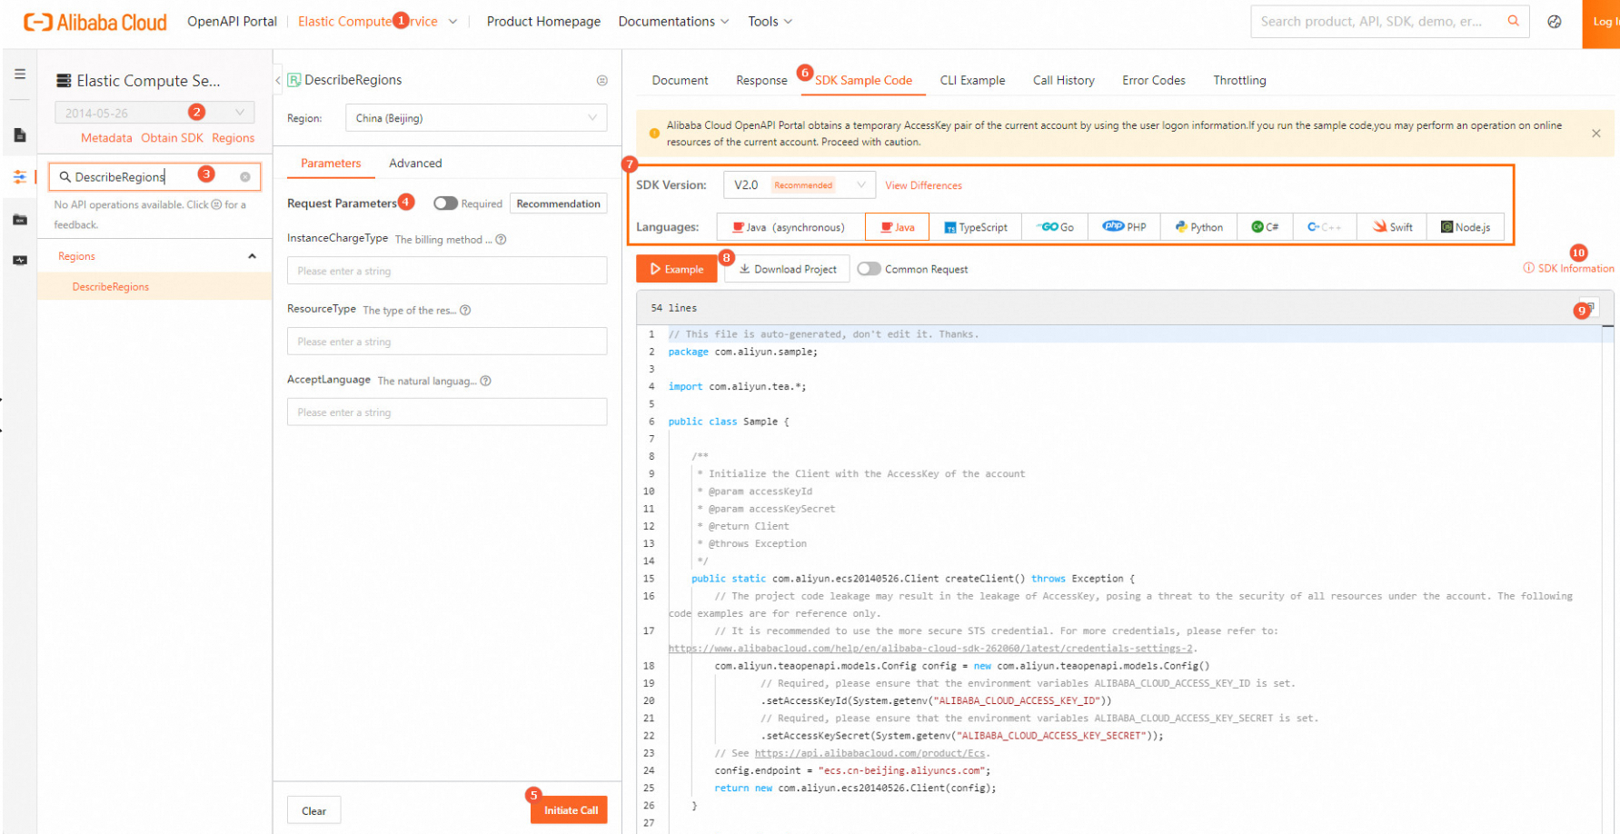Select Java language

tap(898, 227)
